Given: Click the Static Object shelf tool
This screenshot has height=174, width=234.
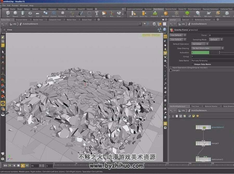Looking at the screenshot, I should point(144,14).
